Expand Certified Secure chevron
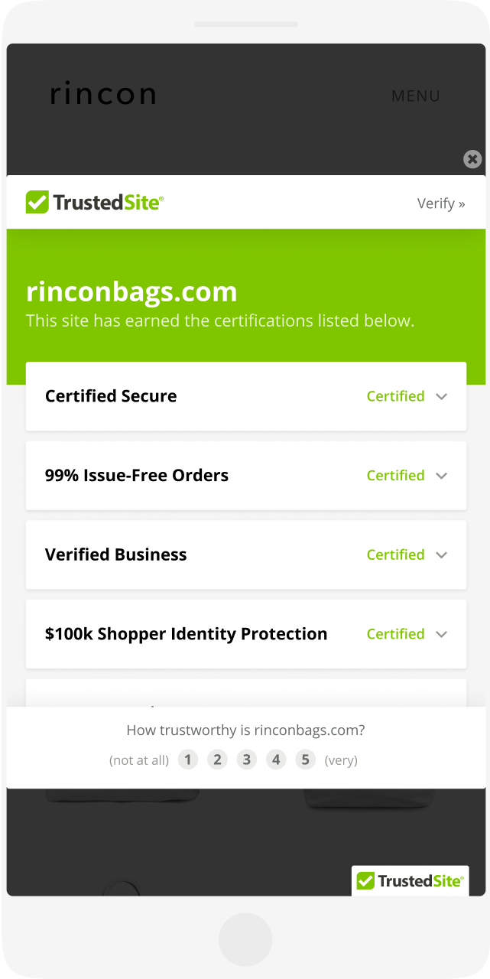Screen dimensions: 490x979 (441, 396)
